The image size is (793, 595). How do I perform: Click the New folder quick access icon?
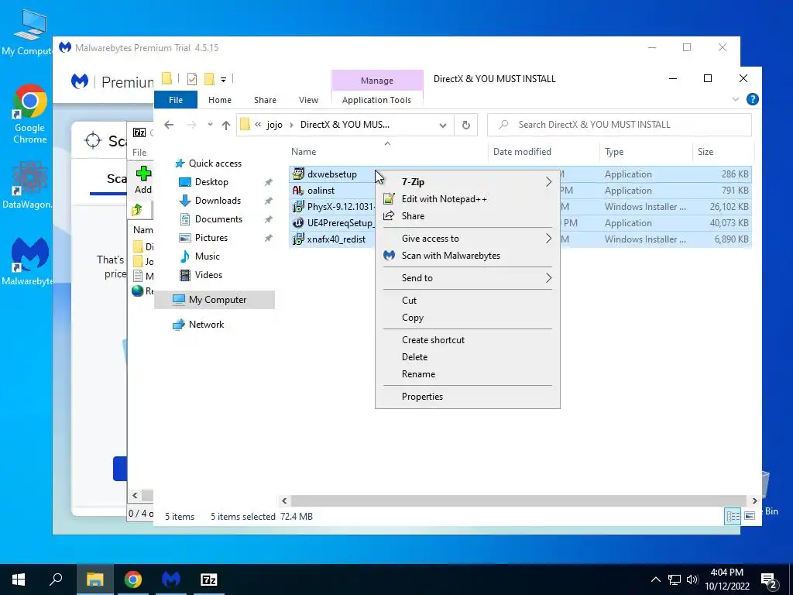[209, 79]
